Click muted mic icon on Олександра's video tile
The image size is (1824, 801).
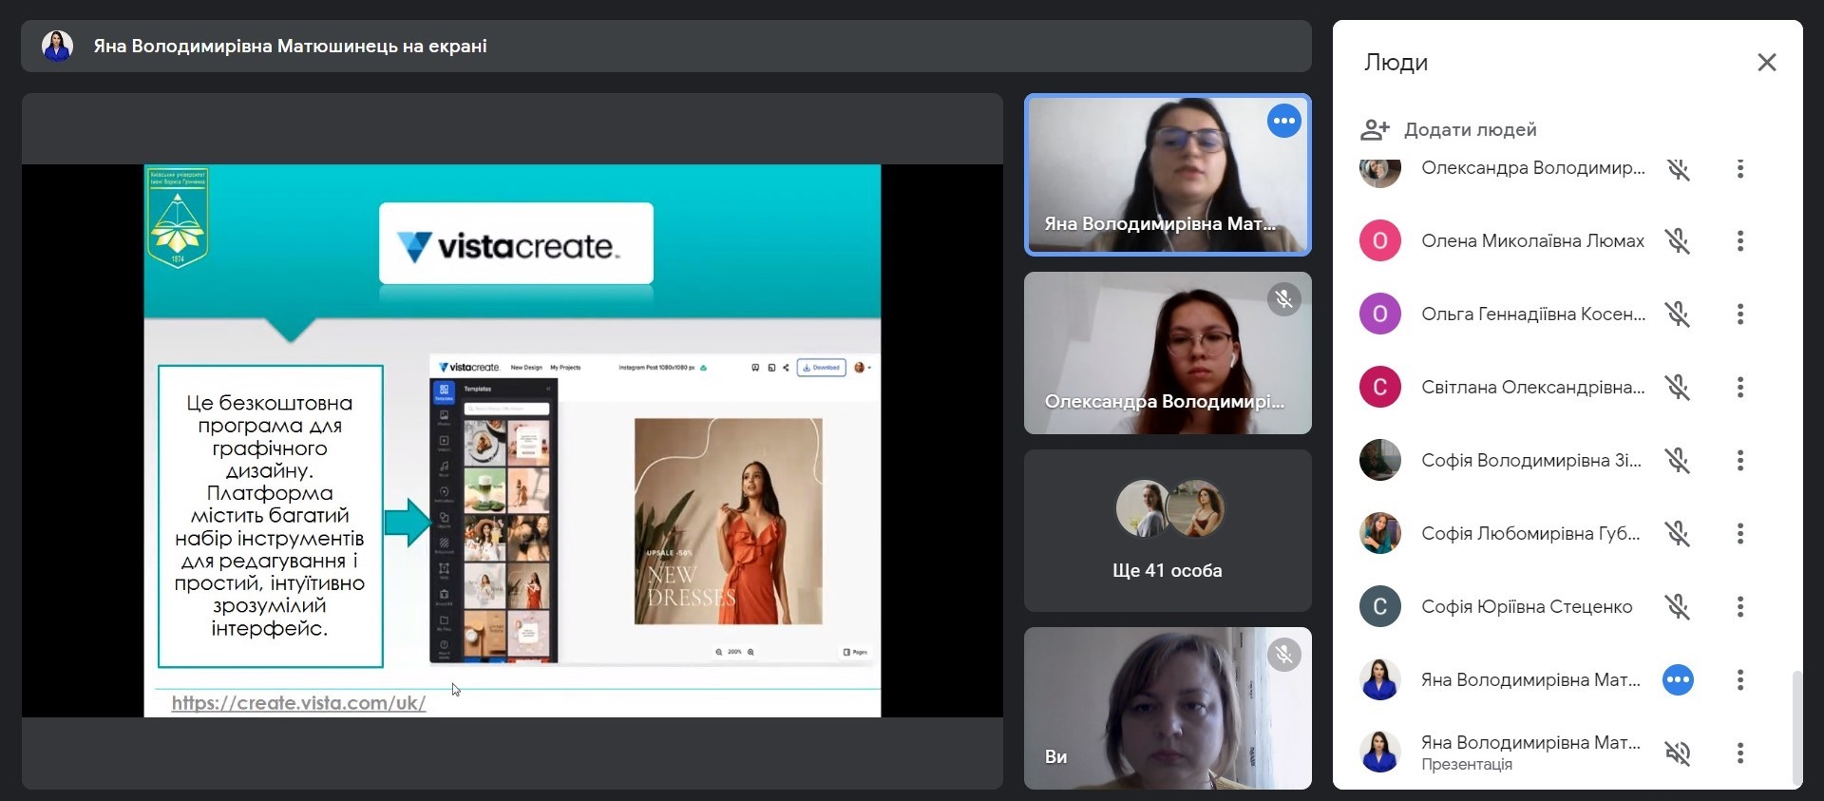[1283, 299]
